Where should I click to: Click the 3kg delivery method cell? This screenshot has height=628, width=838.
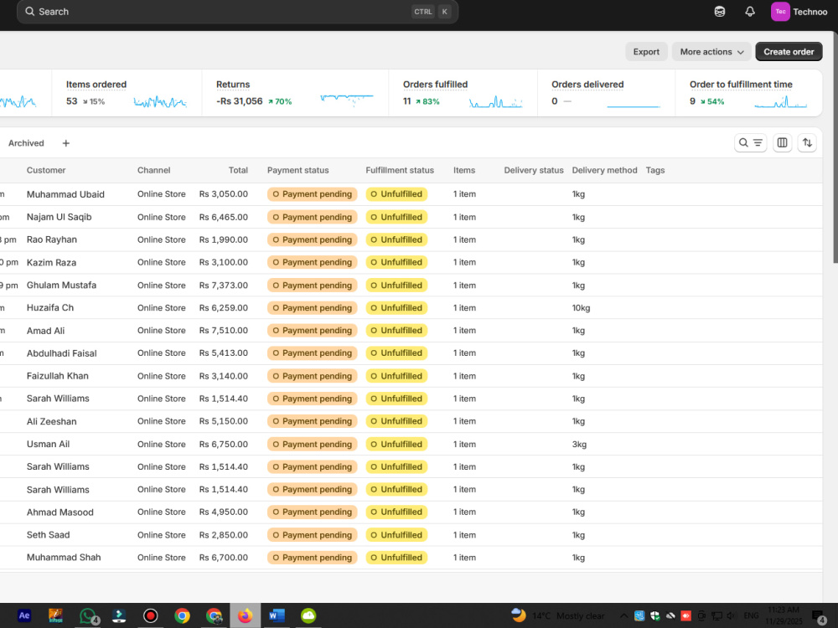pyautogui.click(x=579, y=444)
